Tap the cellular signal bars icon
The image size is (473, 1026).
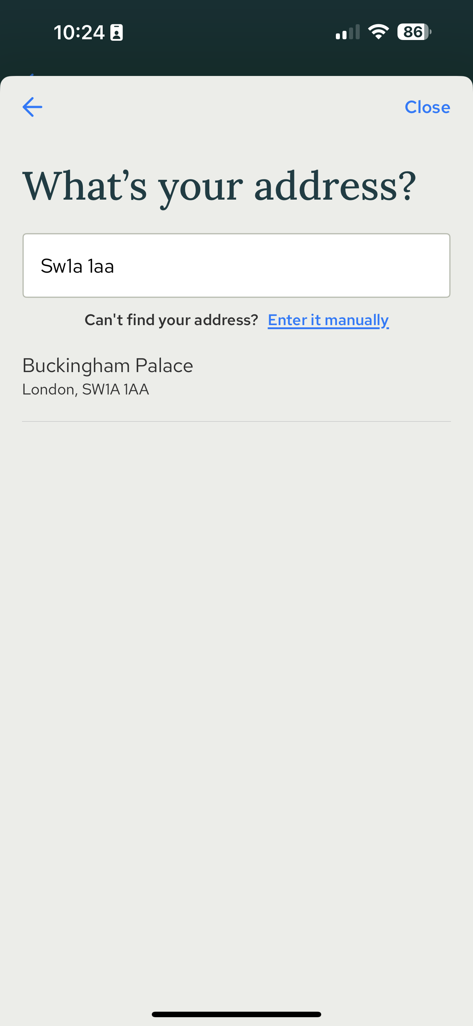click(348, 32)
